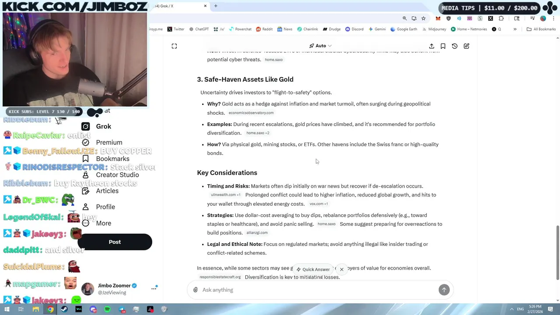Expand the hidden bookmarks chevron
560x315 pixels.
pos(515,29)
